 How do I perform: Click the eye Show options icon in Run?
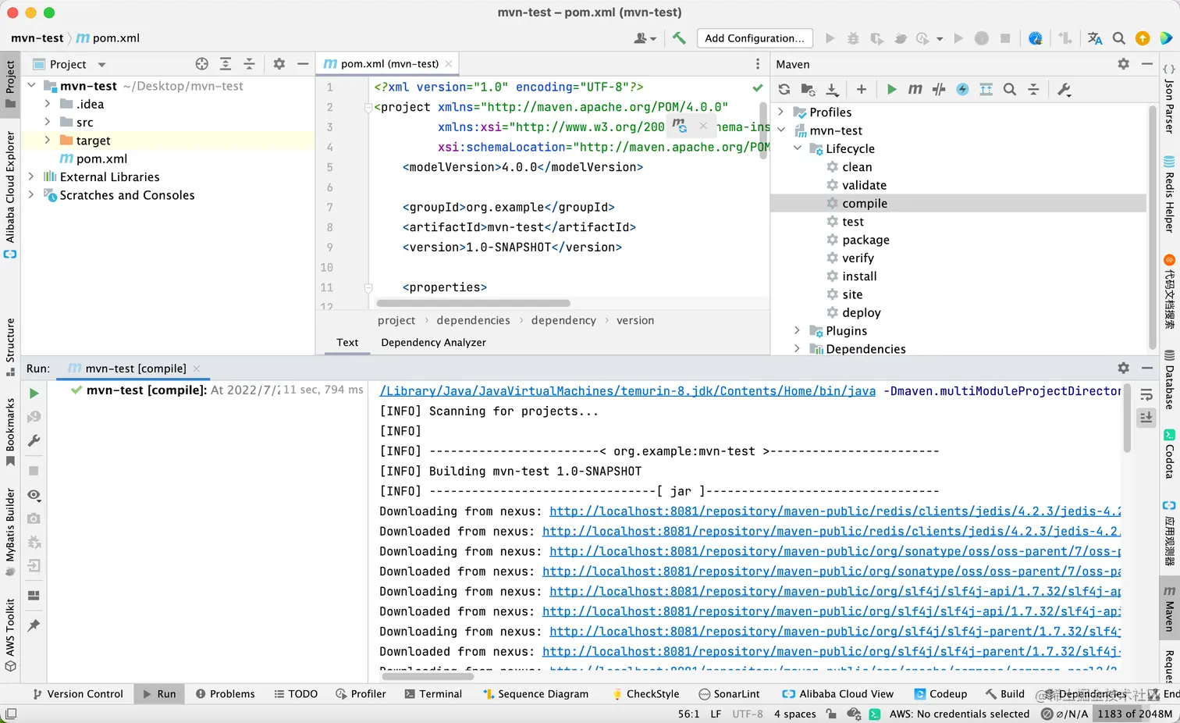[34, 495]
